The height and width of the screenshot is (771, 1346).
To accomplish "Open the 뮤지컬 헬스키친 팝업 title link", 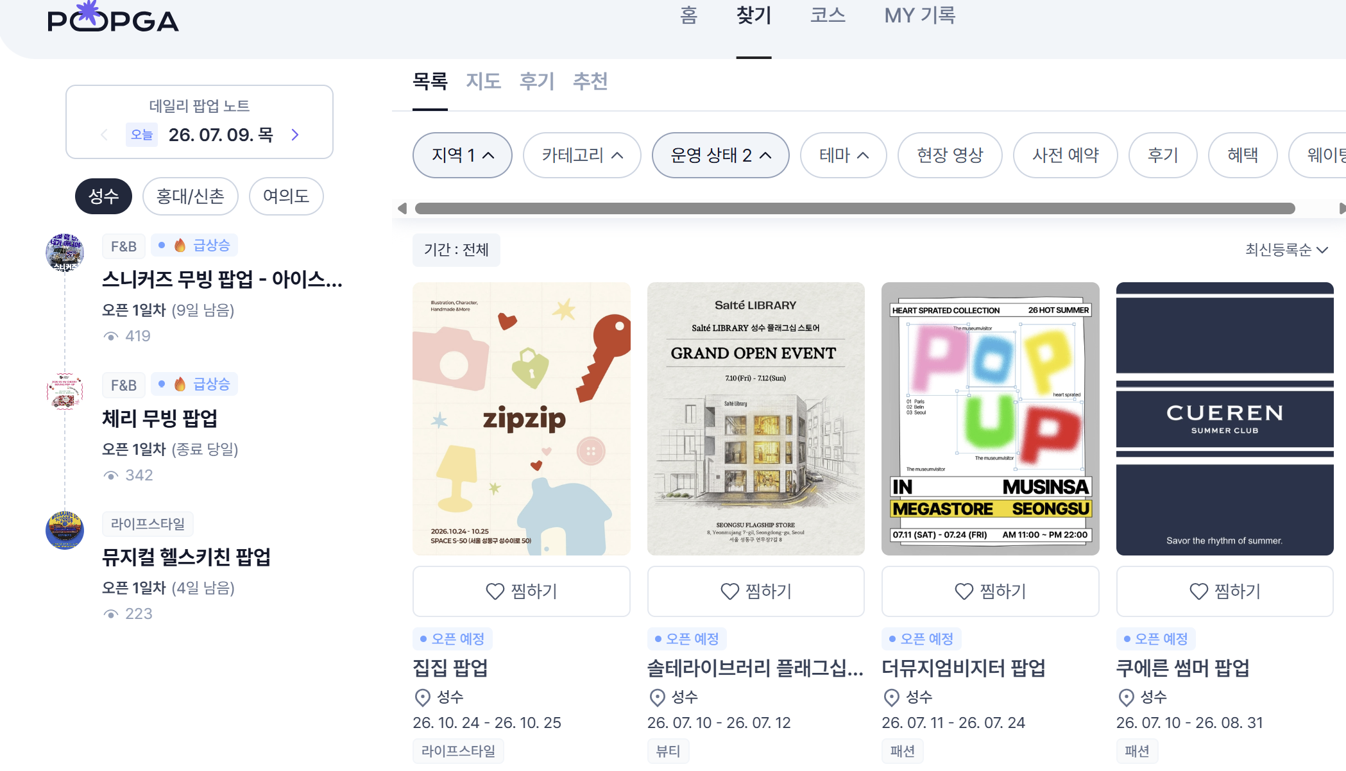I will pyautogui.click(x=186, y=557).
